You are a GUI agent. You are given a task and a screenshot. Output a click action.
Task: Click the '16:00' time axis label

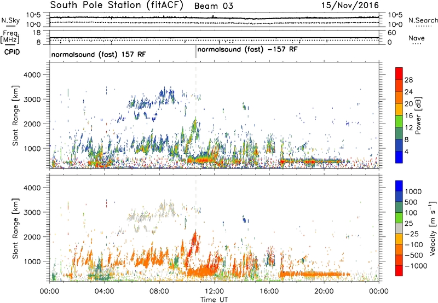click(x=269, y=292)
